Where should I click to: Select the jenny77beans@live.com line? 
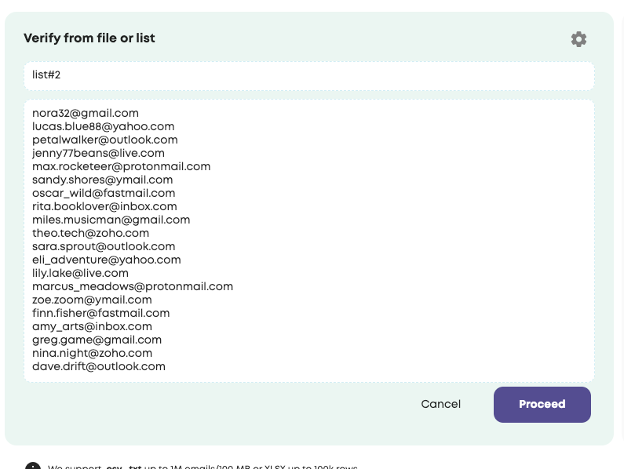(98, 154)
